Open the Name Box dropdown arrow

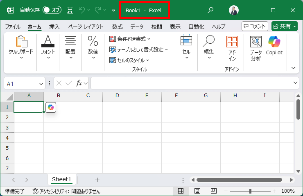[41, 84]
